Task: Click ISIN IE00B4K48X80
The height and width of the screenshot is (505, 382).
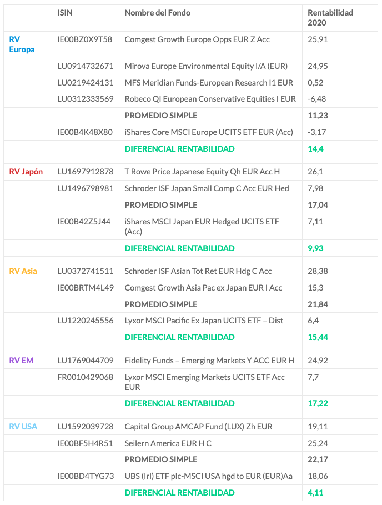Action: 85,132
